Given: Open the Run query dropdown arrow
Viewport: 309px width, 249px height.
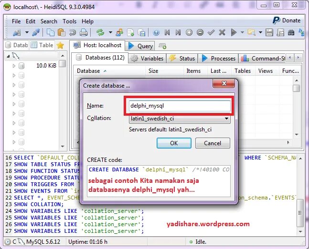Looking at the screenshot, I should click(x=243, y=32).
